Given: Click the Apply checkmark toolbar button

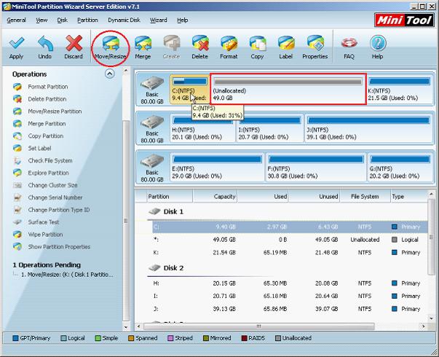Looking at the screenshot, I should coord(16,47).
